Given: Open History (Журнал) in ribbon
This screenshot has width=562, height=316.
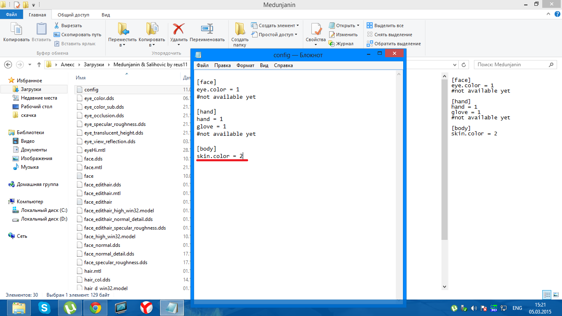Looking at the screenshot, I should pos(341,44).
